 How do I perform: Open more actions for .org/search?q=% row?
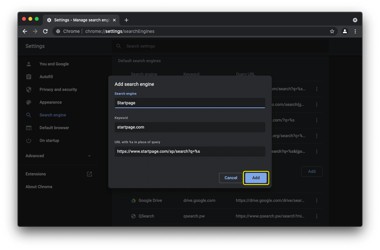coord(316,136)
